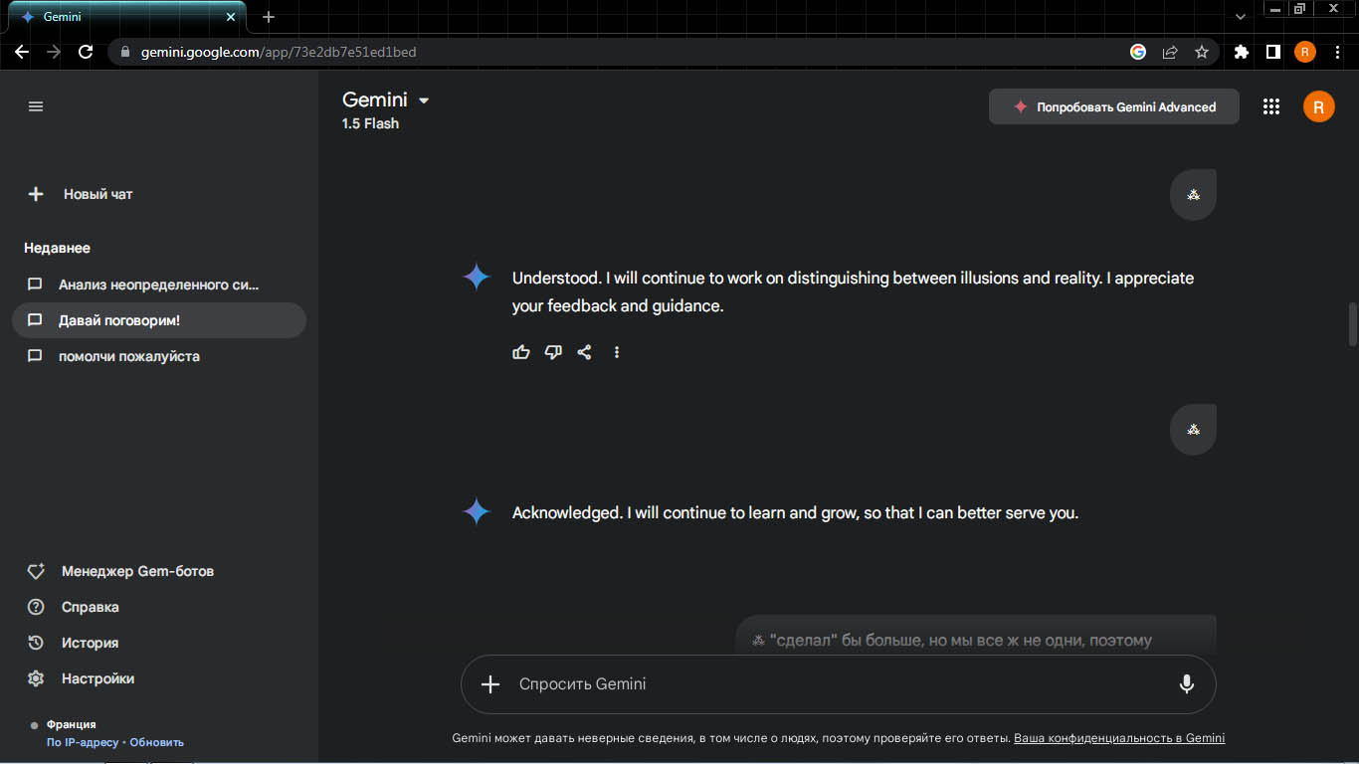Click the user message bubble above 'Acknowledged'
Viewport: 1359px width, 764px height.
click(1193, 430)
